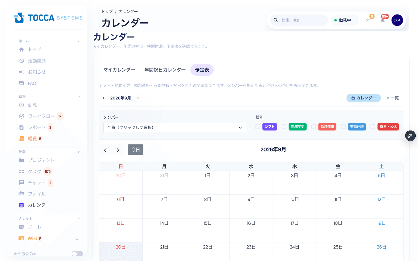Open the お知らせ megaphone icon
The image size is (418, 261).
coord(21,72)
